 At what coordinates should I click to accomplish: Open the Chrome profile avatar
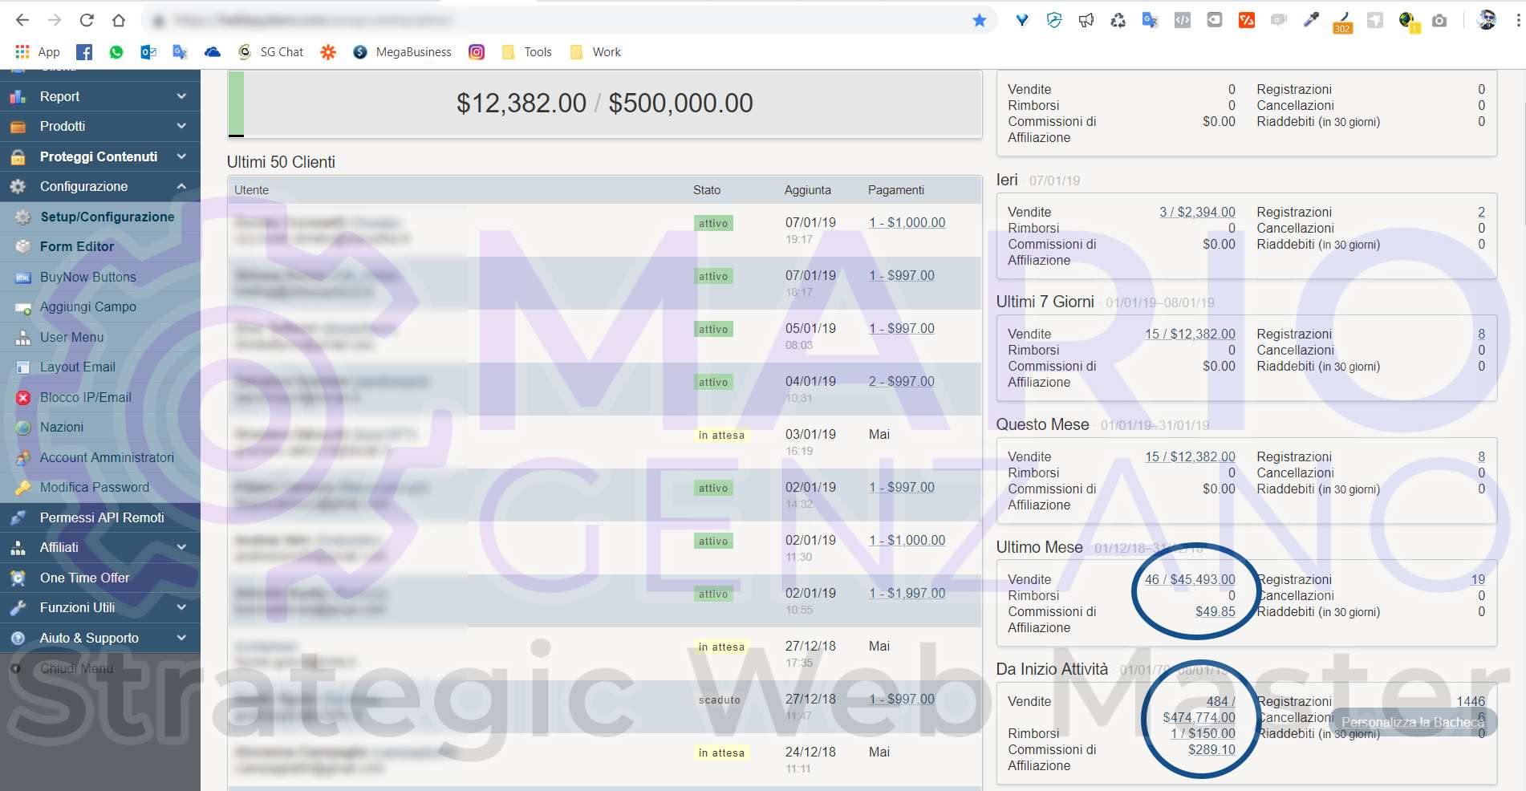click(x=1487, y=20)
